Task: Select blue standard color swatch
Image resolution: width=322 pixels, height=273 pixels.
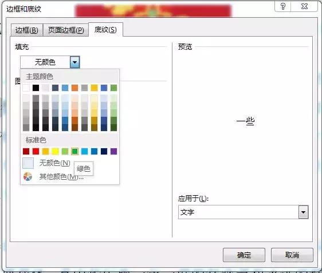Action: click(95, 151)
